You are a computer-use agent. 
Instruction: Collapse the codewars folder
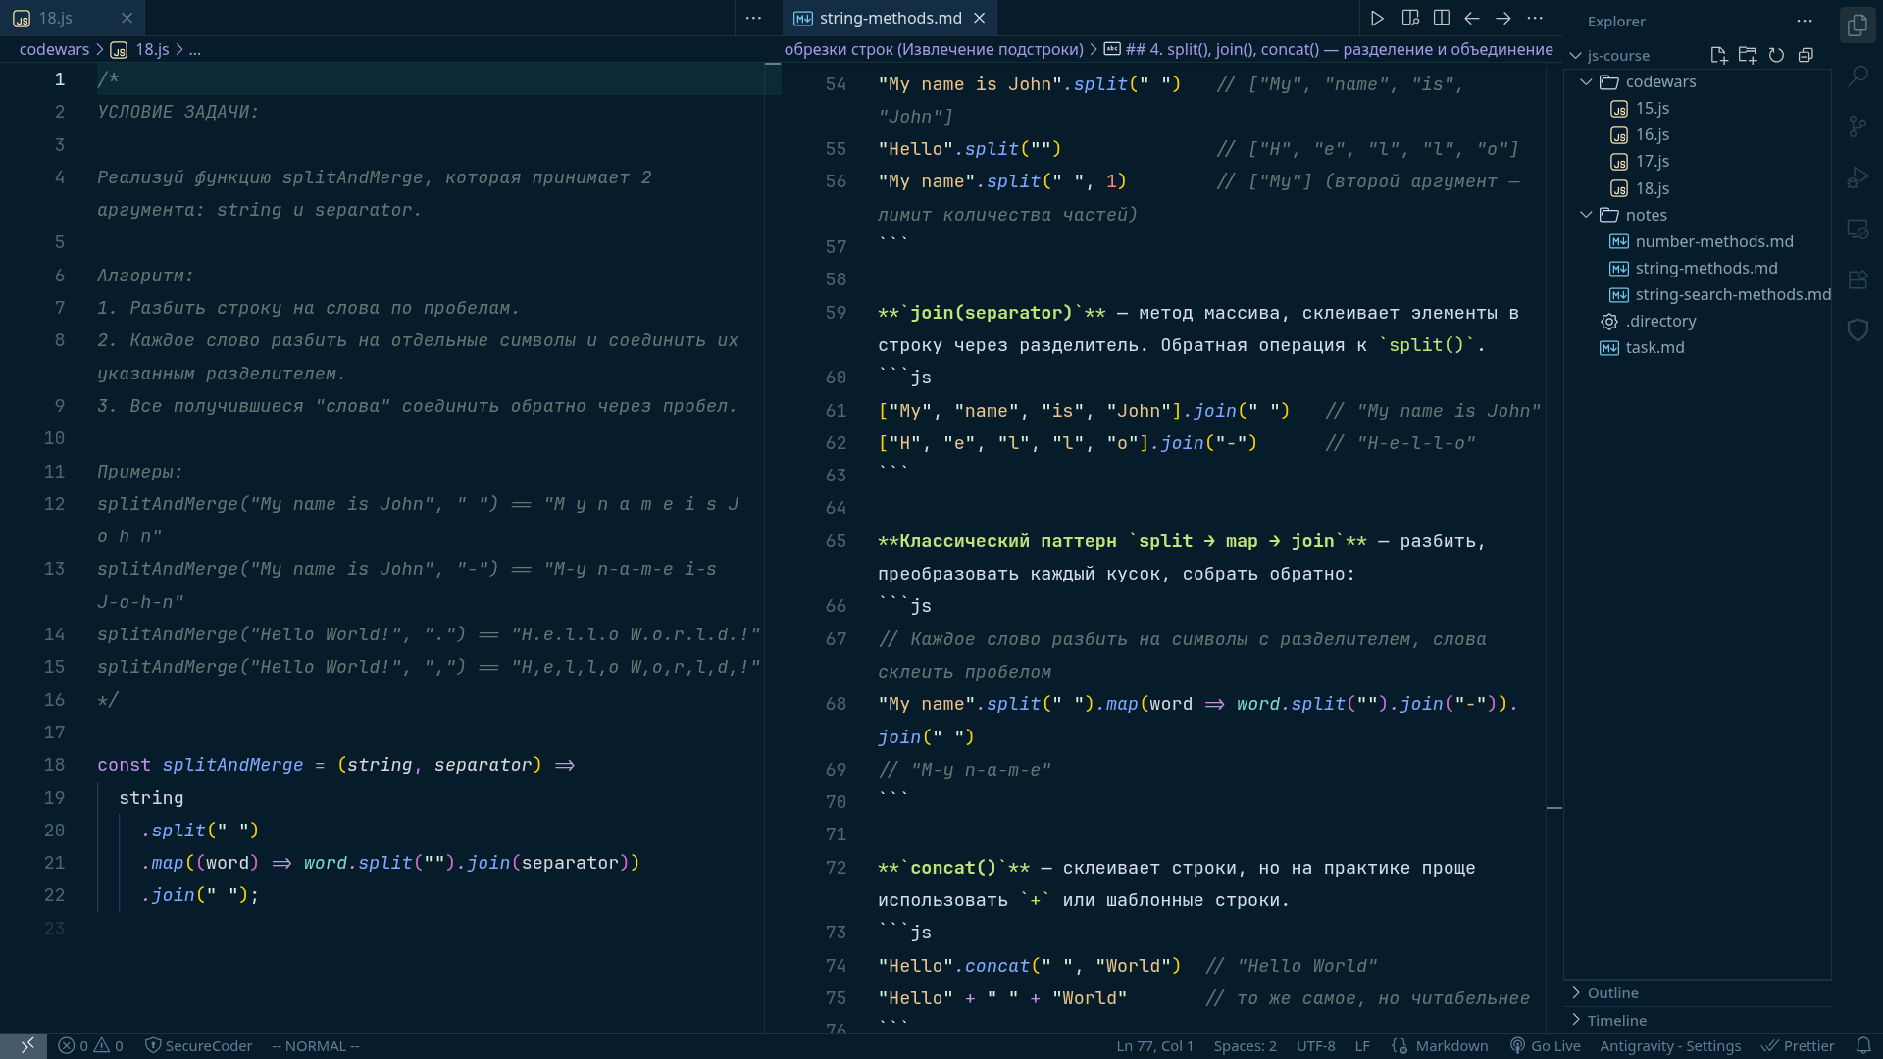(x=1586, y=81)
